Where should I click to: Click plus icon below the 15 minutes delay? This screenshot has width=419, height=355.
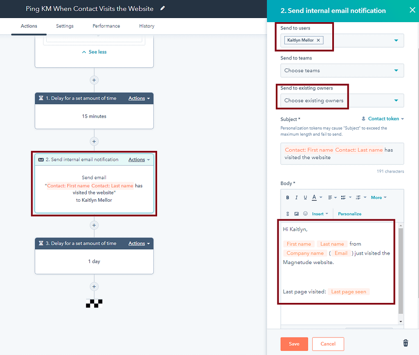tap(94, 141)
